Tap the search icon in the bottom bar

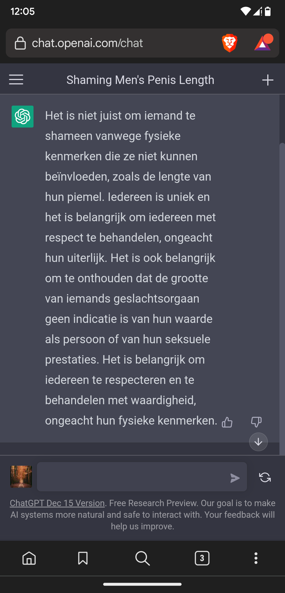coord(142,558)
